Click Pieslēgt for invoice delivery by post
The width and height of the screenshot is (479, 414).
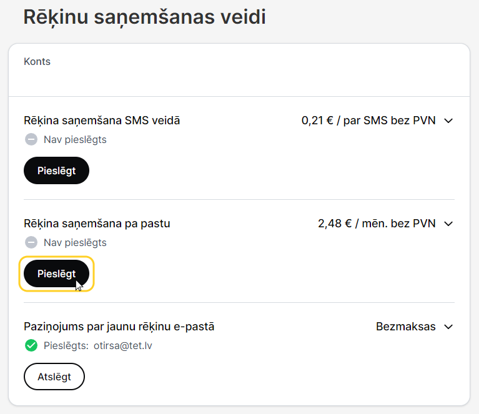(x=56, y=274)
